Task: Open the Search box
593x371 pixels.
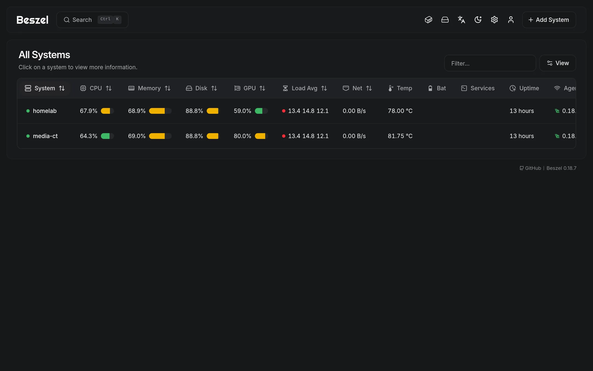Action: pyautogui.click(x=92, y=20)
